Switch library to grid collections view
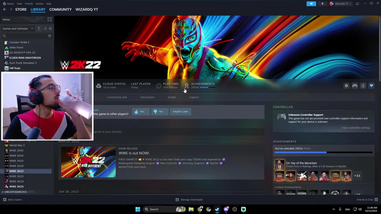Screen dimensions: 381x214 pyautogui.click(x=49, y=19)
